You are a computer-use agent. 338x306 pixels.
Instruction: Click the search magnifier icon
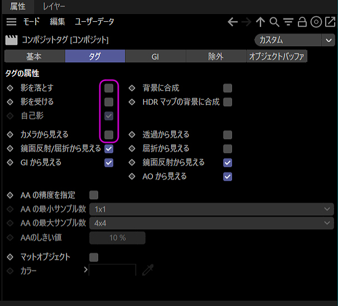pyautogui.click(x=274, y=22)
